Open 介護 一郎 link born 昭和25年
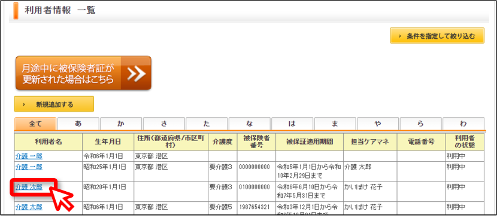 click(x=29, y=167)
